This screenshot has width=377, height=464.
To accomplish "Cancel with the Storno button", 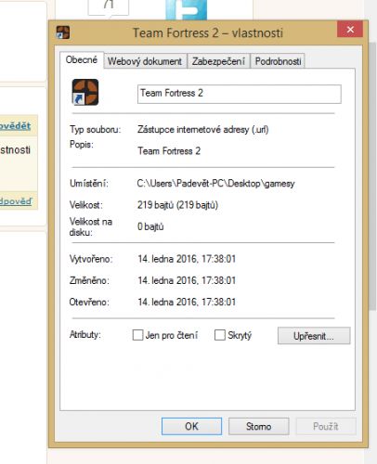I will [259, 426].
